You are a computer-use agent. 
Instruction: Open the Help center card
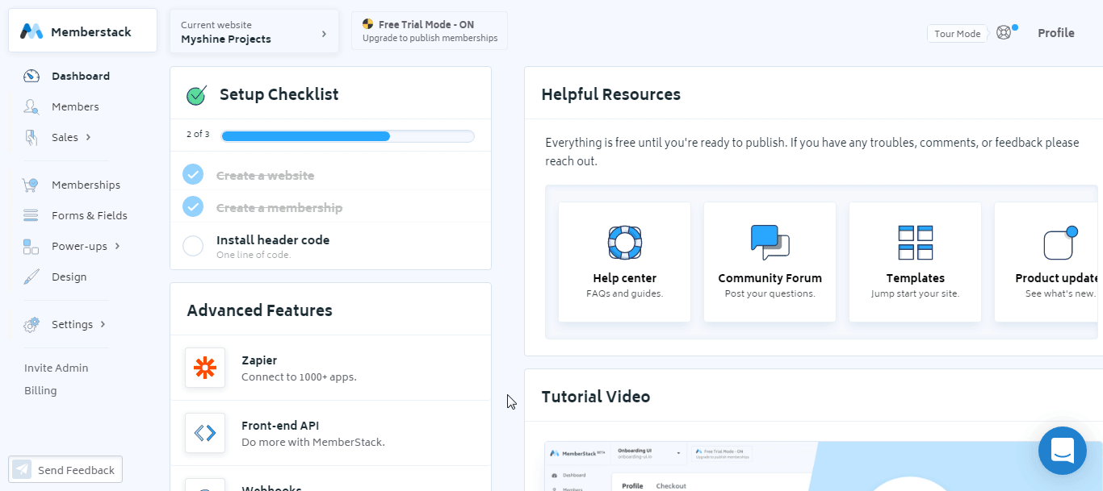(x=624, y=262)
